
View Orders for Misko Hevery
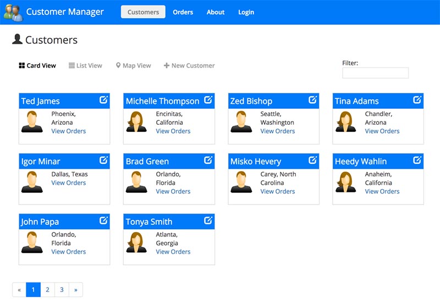point(278,191)
